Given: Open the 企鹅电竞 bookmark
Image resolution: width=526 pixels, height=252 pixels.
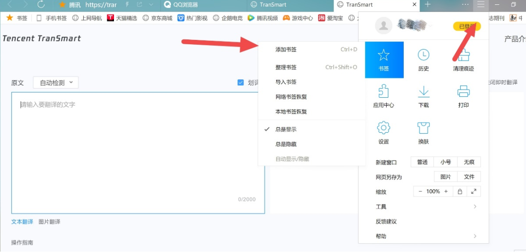Looking at the screenshot, I should [x=227, y=18].
